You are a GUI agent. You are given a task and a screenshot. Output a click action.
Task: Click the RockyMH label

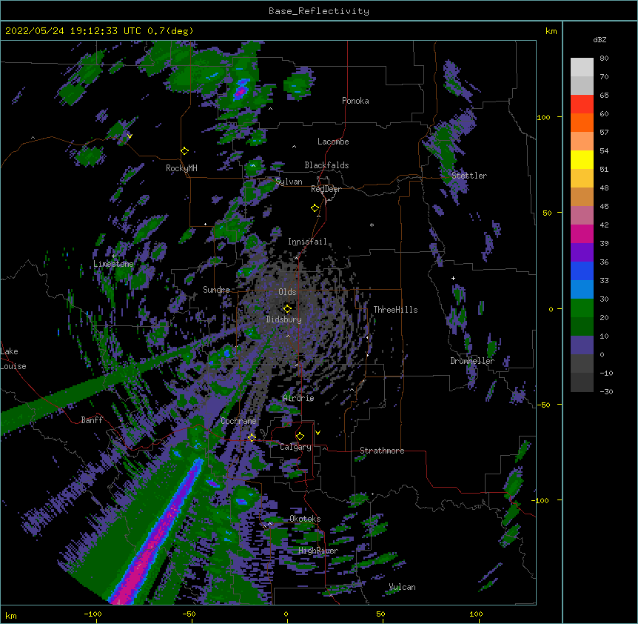(x=181, y=168)
